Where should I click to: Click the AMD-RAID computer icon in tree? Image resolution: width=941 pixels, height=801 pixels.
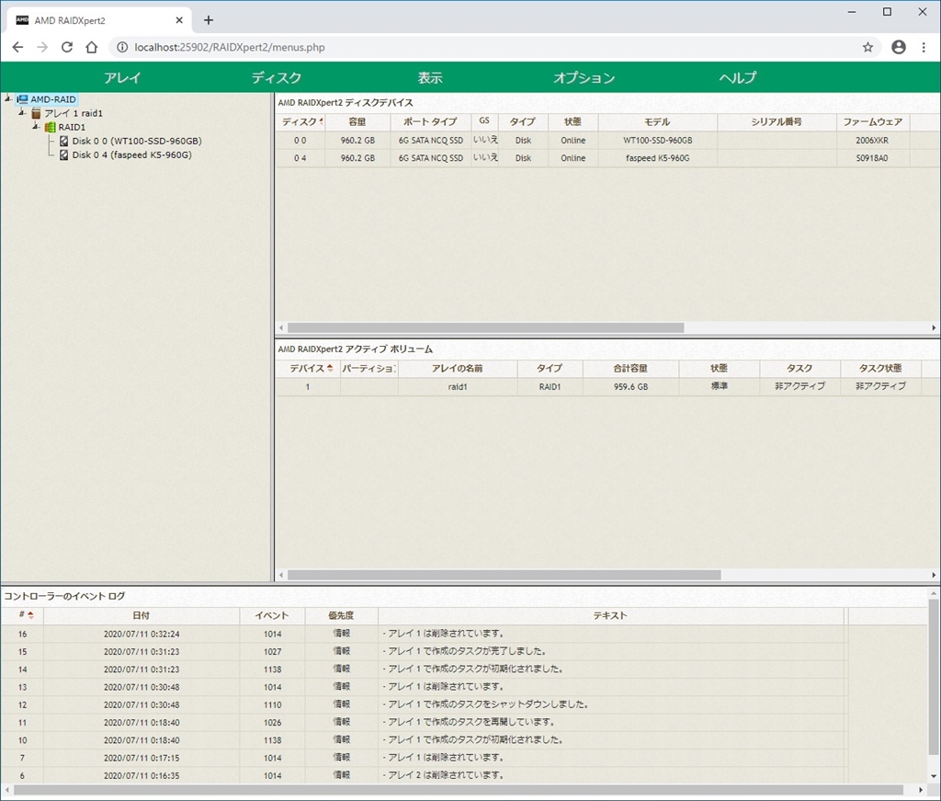tap(22, 99)
